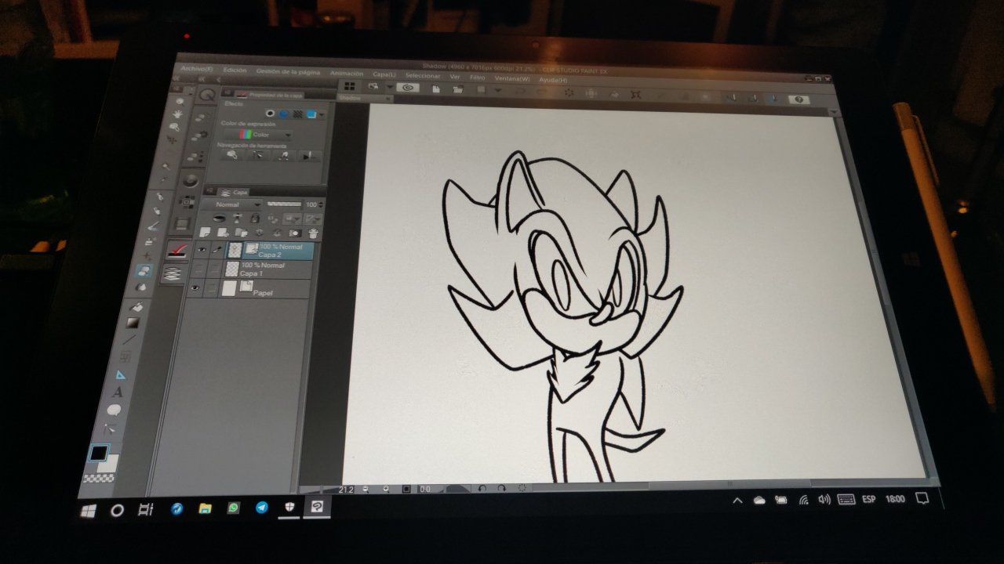Toggle lock layer padlock icon
This screenshot has width=1004, height=564.
[x=255, y=218]
